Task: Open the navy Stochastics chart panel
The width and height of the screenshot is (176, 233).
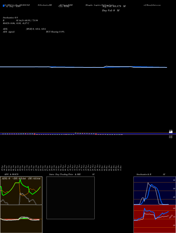Action: click(x=155, y=191)
